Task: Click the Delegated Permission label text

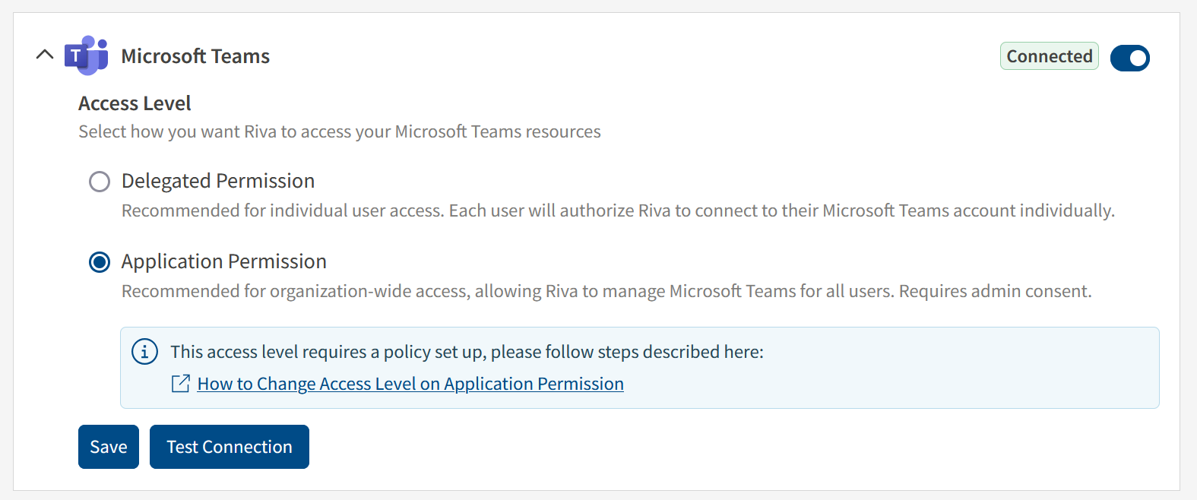Action: (x=218, y=181)
